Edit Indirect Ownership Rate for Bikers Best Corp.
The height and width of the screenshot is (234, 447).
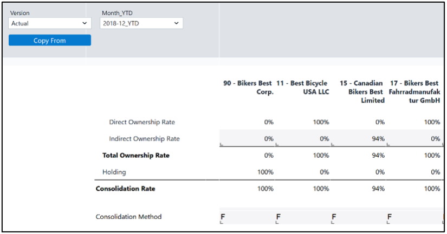(247, 138)
